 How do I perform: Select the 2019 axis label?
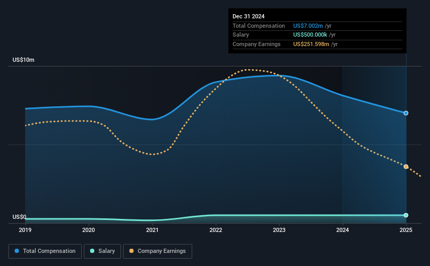pyautogui.click(x=25, y=230)
